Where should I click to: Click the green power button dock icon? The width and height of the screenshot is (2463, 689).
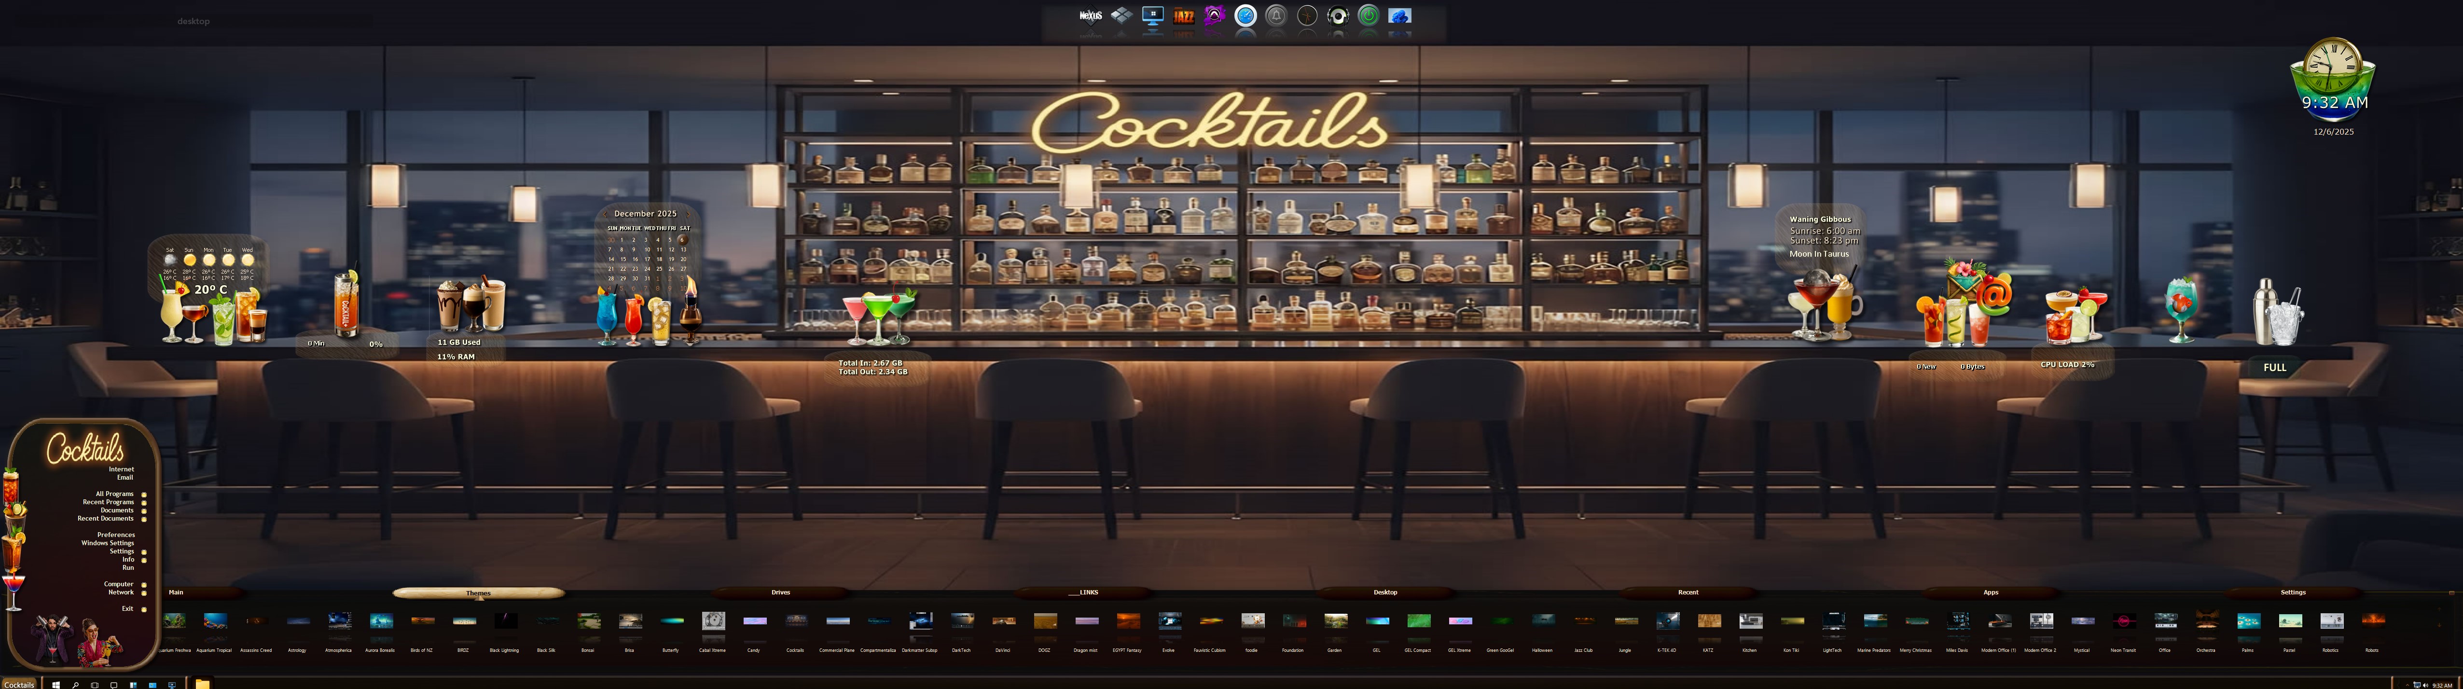pos(1368,16)
